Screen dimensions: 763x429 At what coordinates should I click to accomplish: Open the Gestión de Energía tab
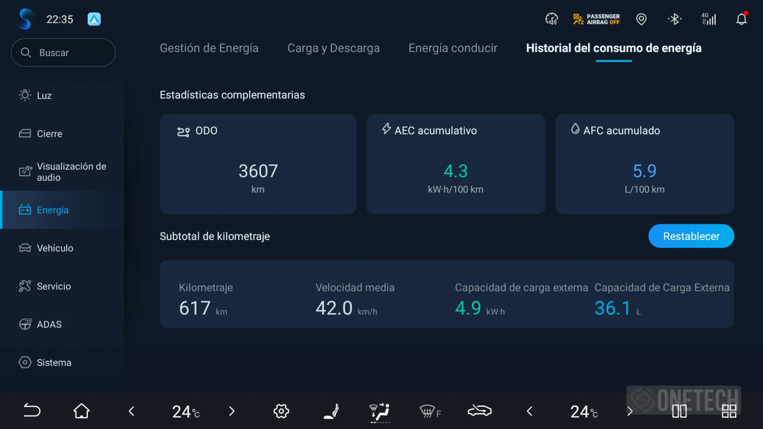point(209,48)
